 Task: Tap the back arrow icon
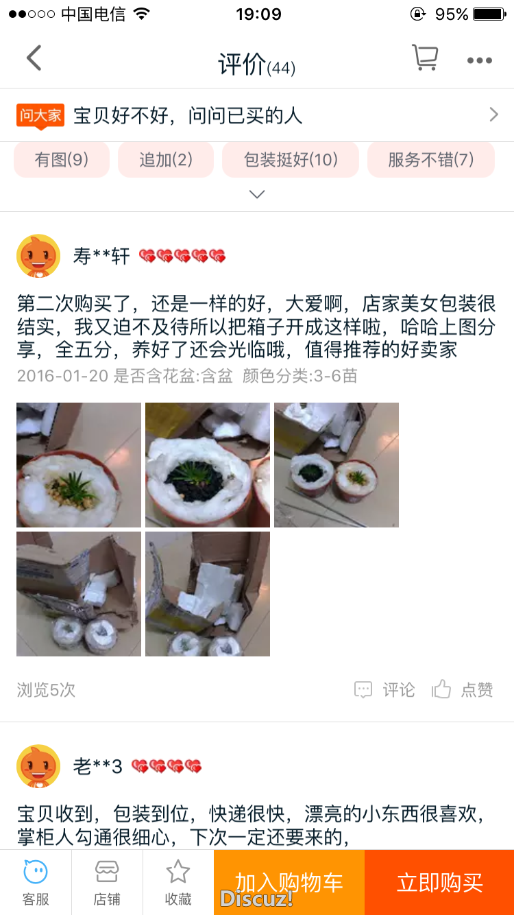tap(34, 58)
